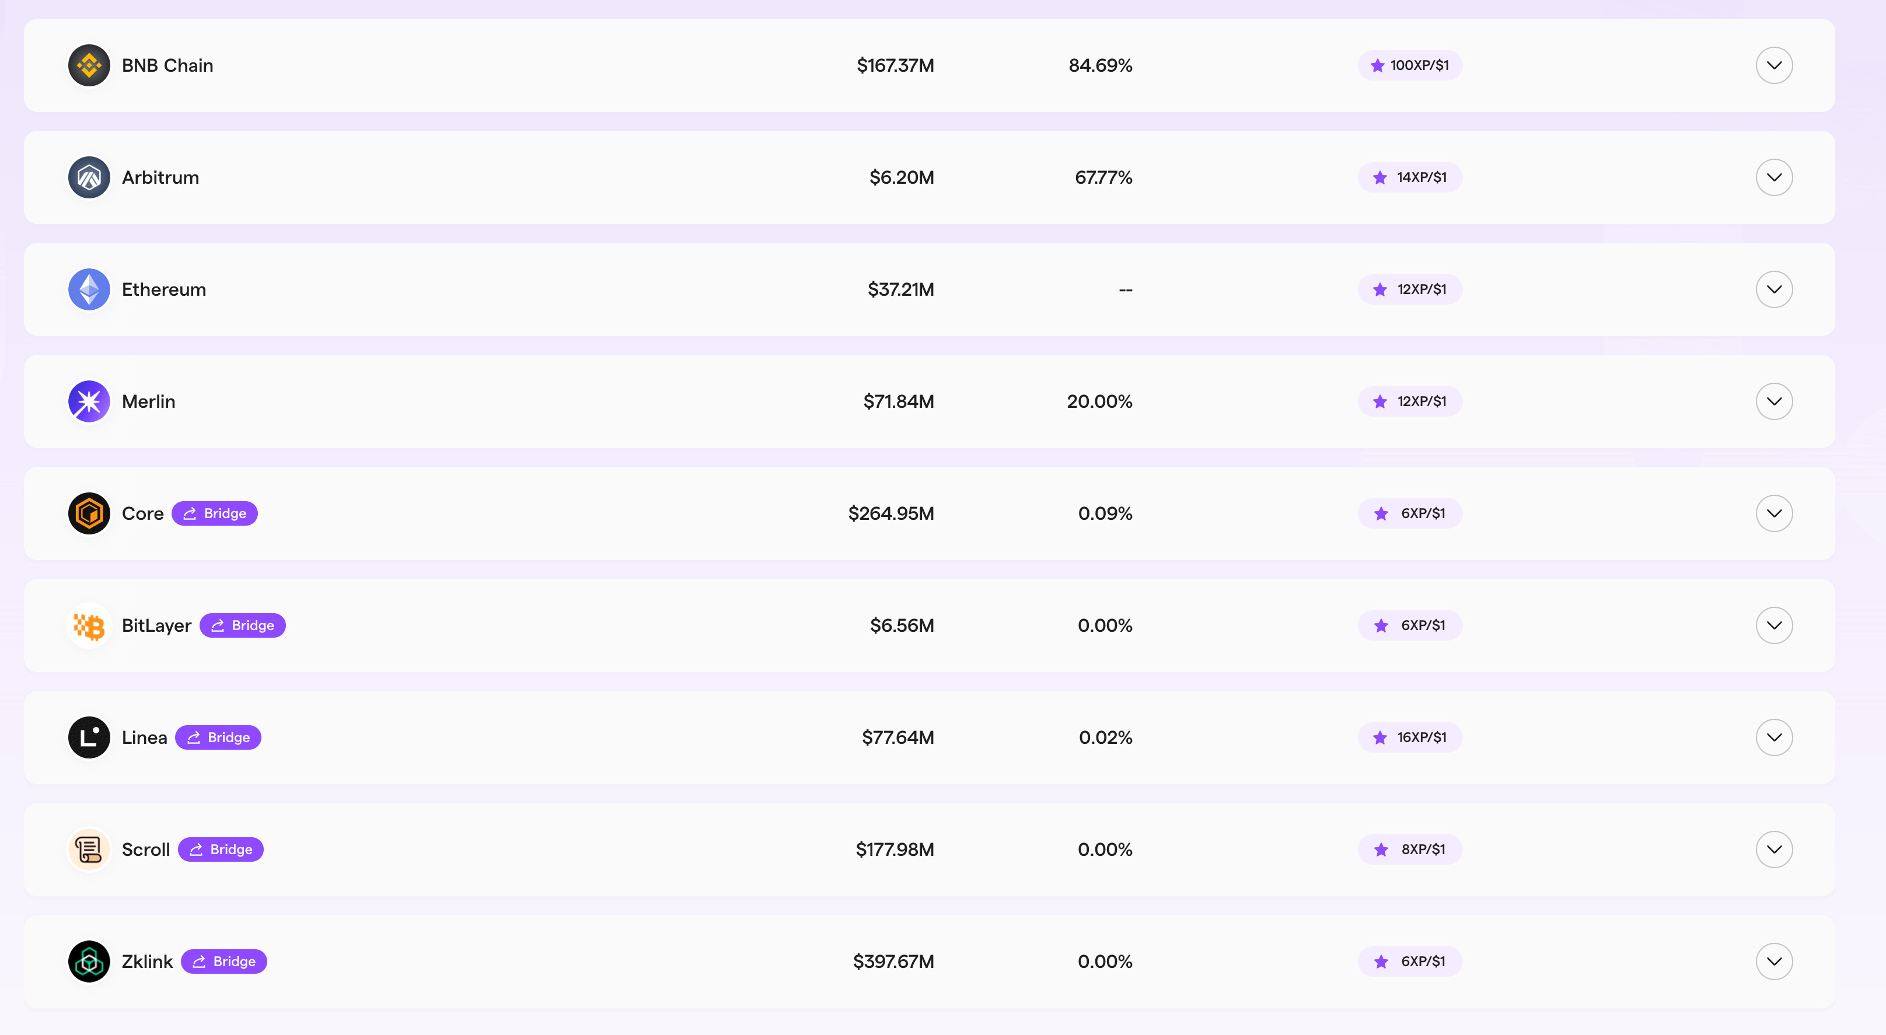Click the Ethereum diamond logo icon

tap(89, 289)
